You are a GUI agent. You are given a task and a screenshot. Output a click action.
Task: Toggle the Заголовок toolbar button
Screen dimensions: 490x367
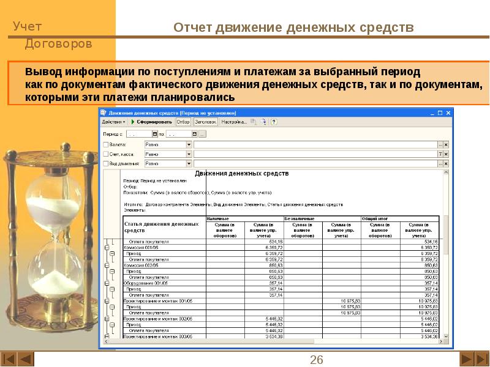tap(206, 122)
